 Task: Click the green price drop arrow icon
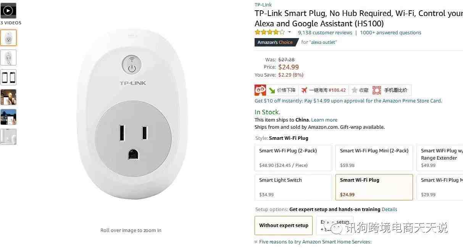(272, 90)
